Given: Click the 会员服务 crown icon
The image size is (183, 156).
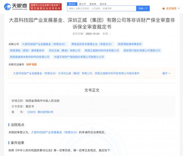Looking at the screenshot, I should pos(164,8).
